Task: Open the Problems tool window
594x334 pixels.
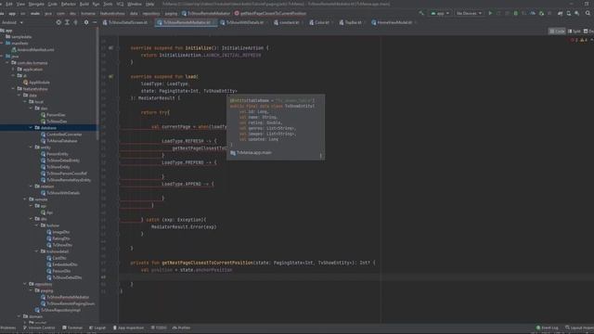Action: pos(7,328)
